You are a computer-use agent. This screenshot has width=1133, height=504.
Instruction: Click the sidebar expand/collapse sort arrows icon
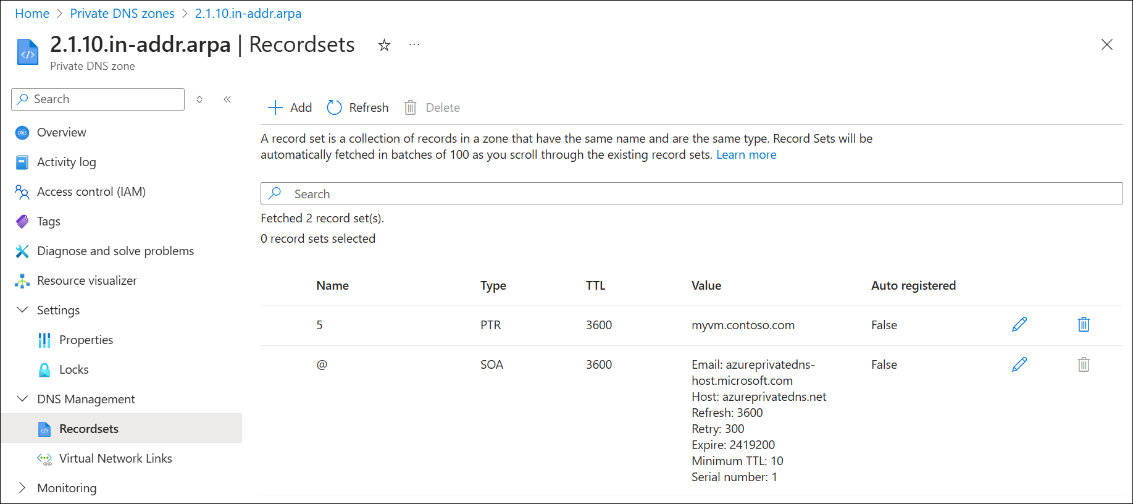click(x=199, y=99)
